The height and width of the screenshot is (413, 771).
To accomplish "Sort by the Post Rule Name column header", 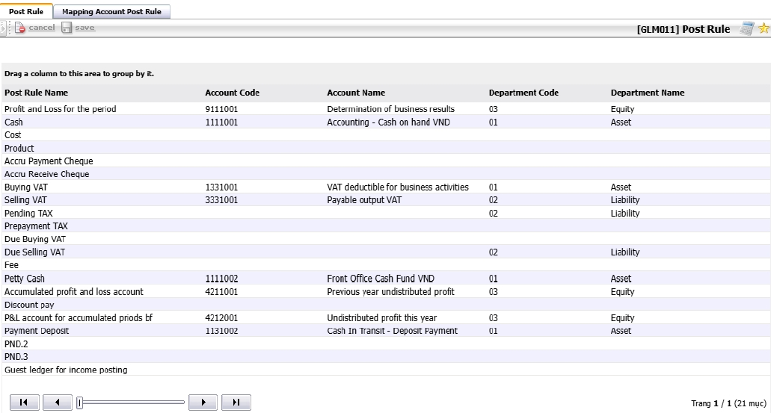I will click(36, 93).
